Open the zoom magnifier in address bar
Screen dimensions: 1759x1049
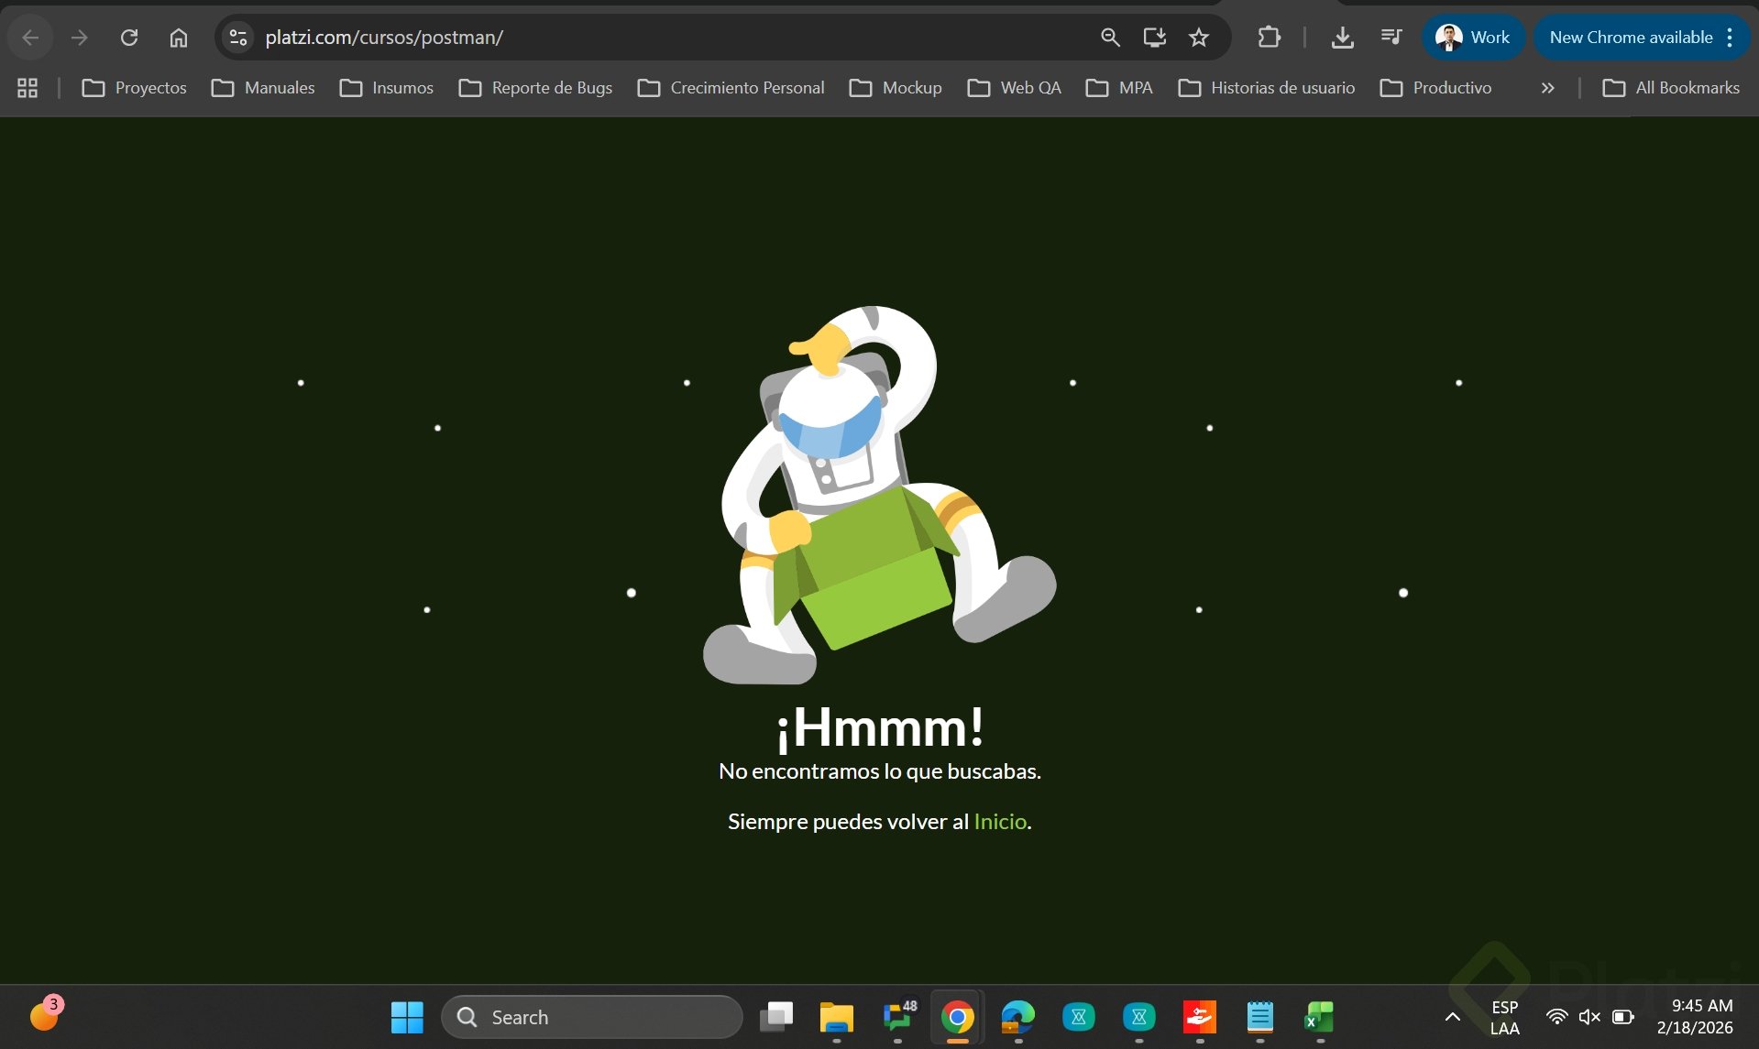1110,38
